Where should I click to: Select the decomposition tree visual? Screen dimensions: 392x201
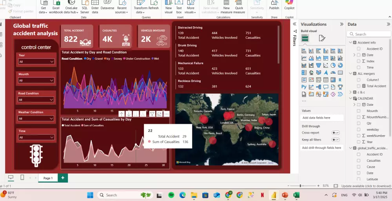[318, 87]
